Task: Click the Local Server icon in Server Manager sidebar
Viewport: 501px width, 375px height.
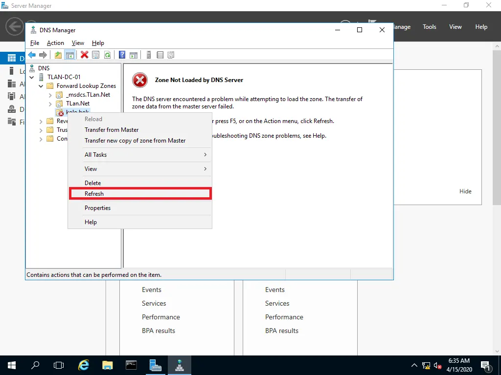Action: point(12,71)
